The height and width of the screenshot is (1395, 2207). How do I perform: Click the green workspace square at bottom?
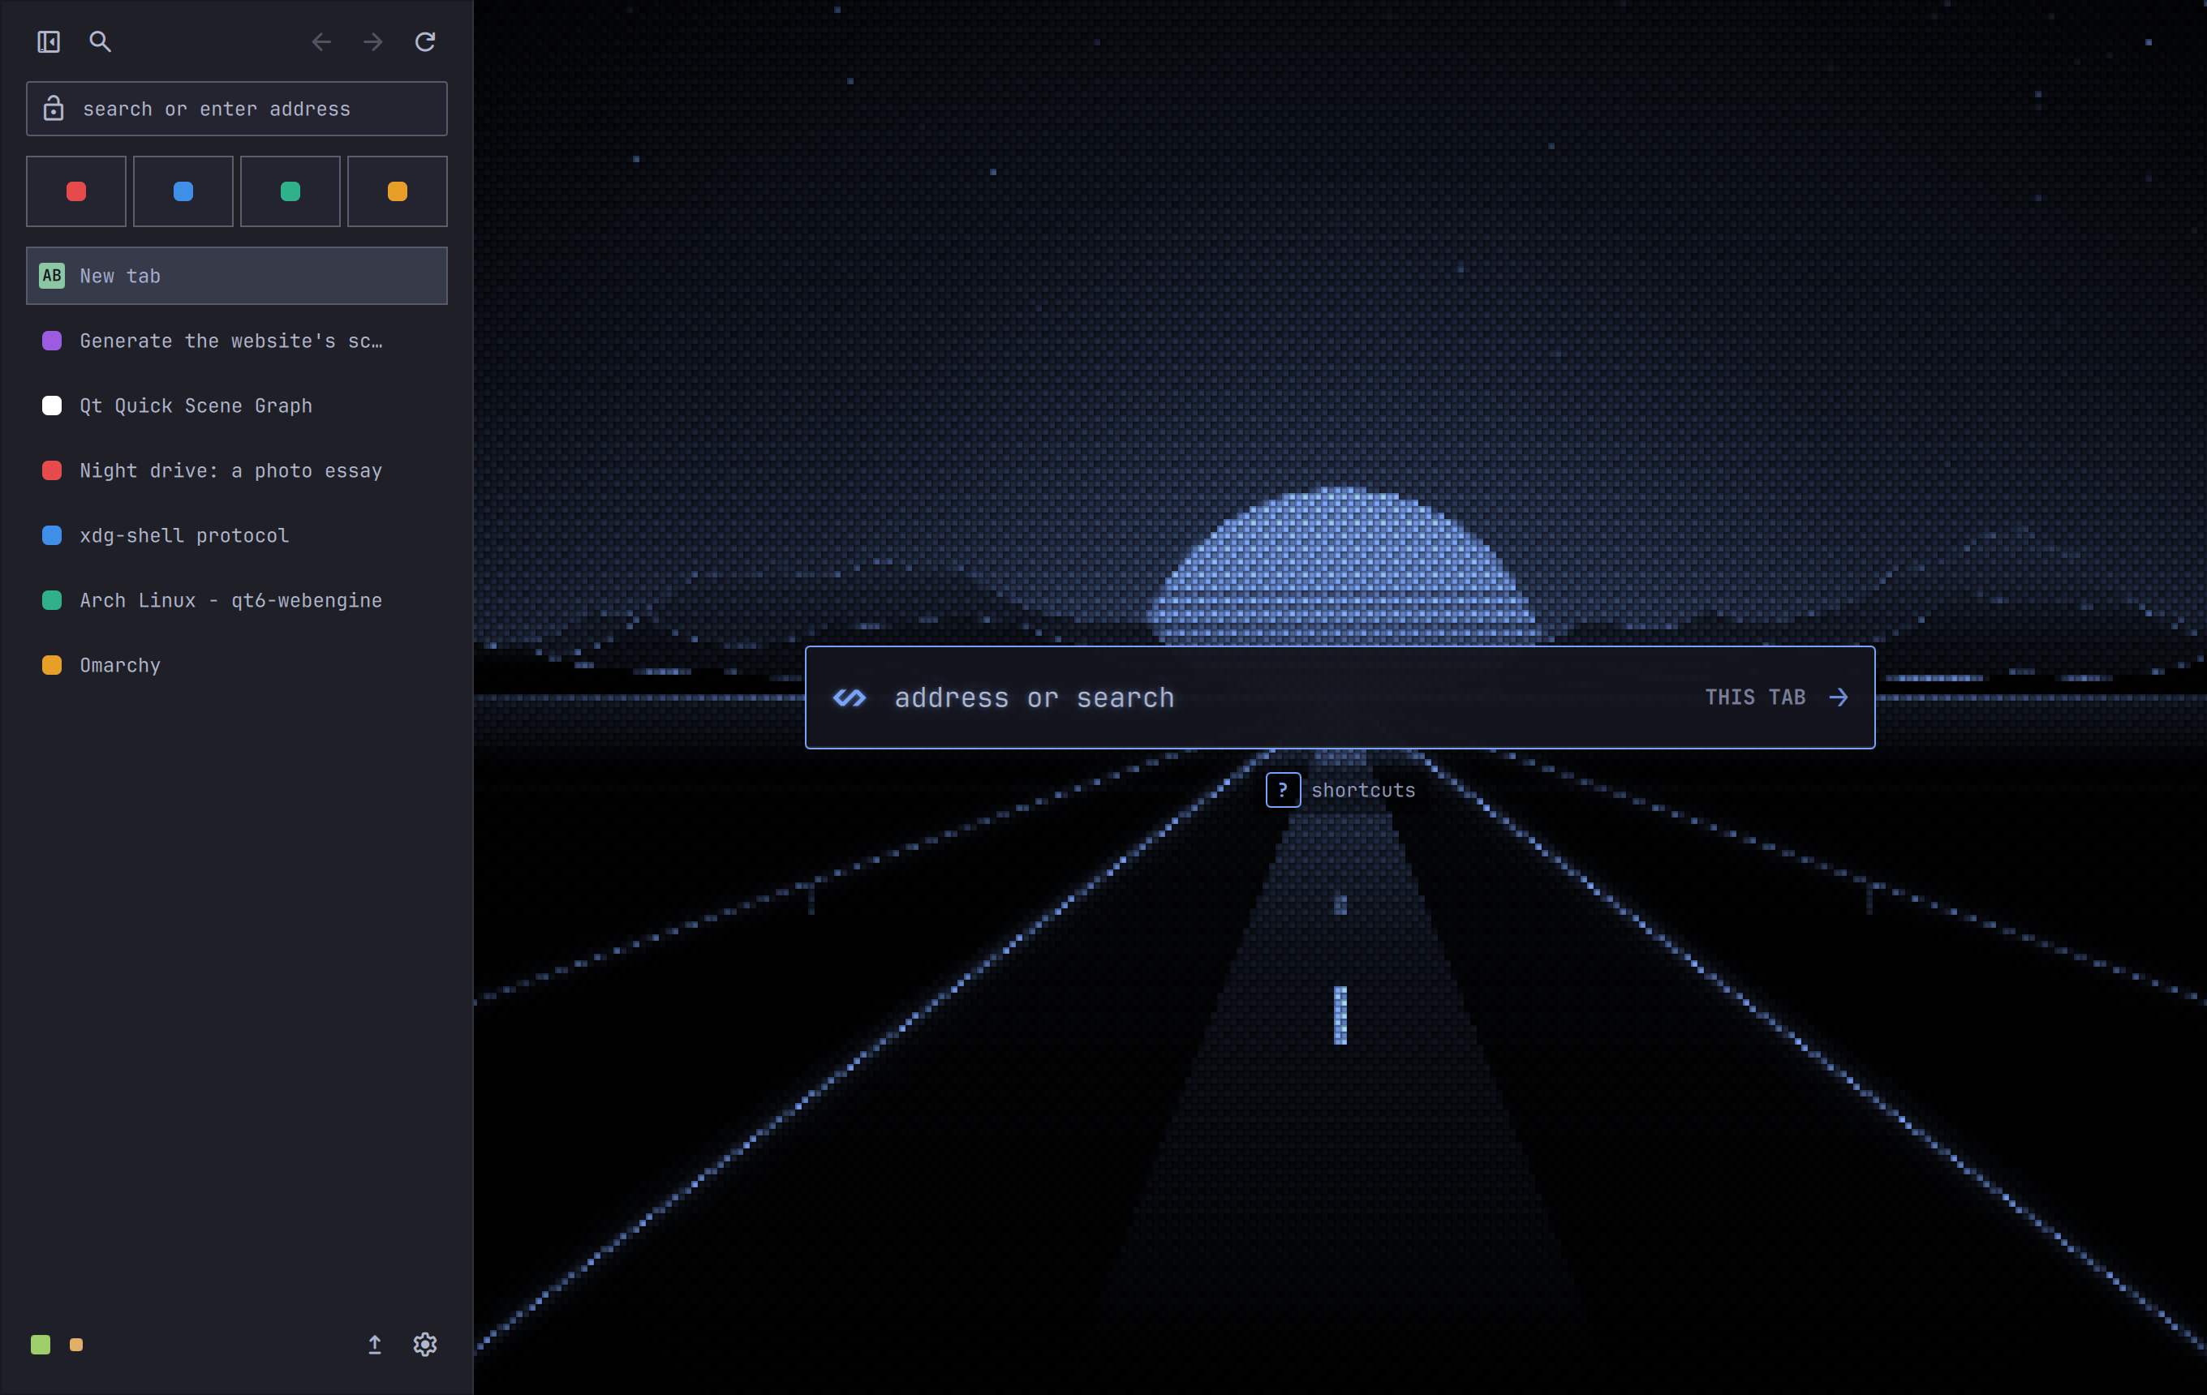(x=41, y=1345)
